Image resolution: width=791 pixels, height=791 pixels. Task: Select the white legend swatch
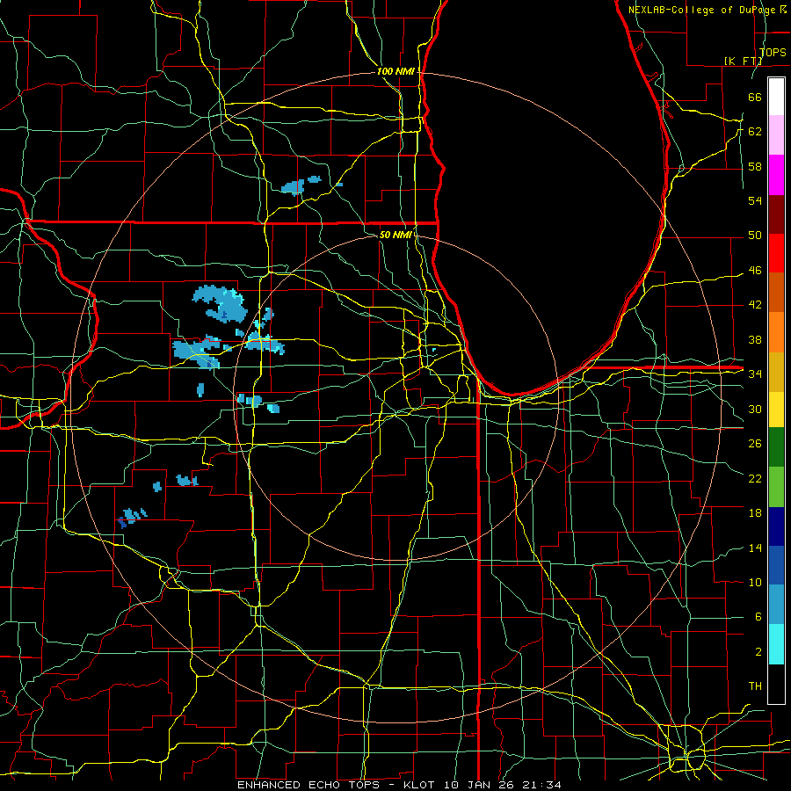pos(776,97)
